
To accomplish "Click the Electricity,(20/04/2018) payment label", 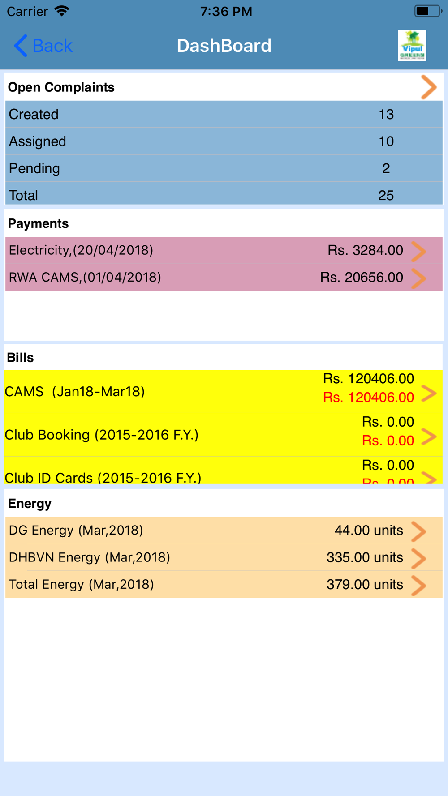I will coord(81,250).
